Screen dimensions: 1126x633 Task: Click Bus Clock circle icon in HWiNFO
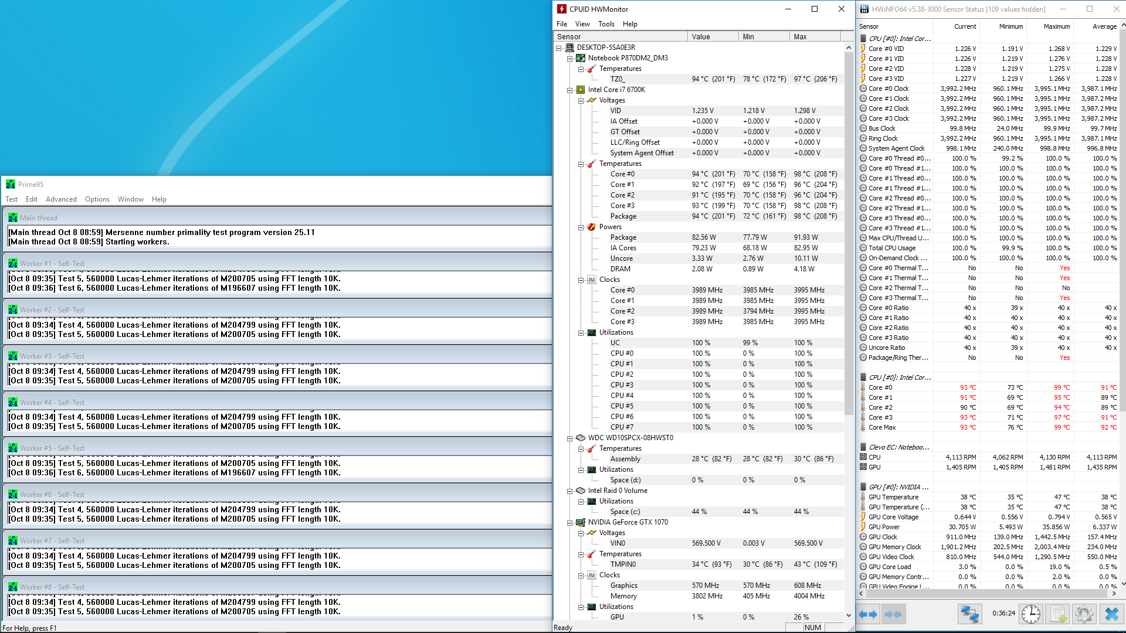coord(863,128)
